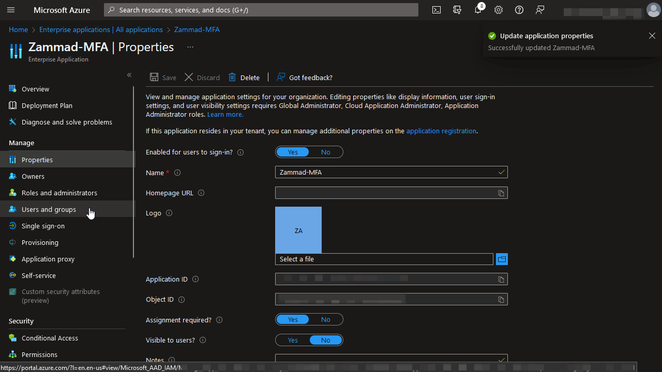This screenshot has height=372, width=662.
Task: Show info tooltip for Assignment required
Action: [x=219, y=320]
